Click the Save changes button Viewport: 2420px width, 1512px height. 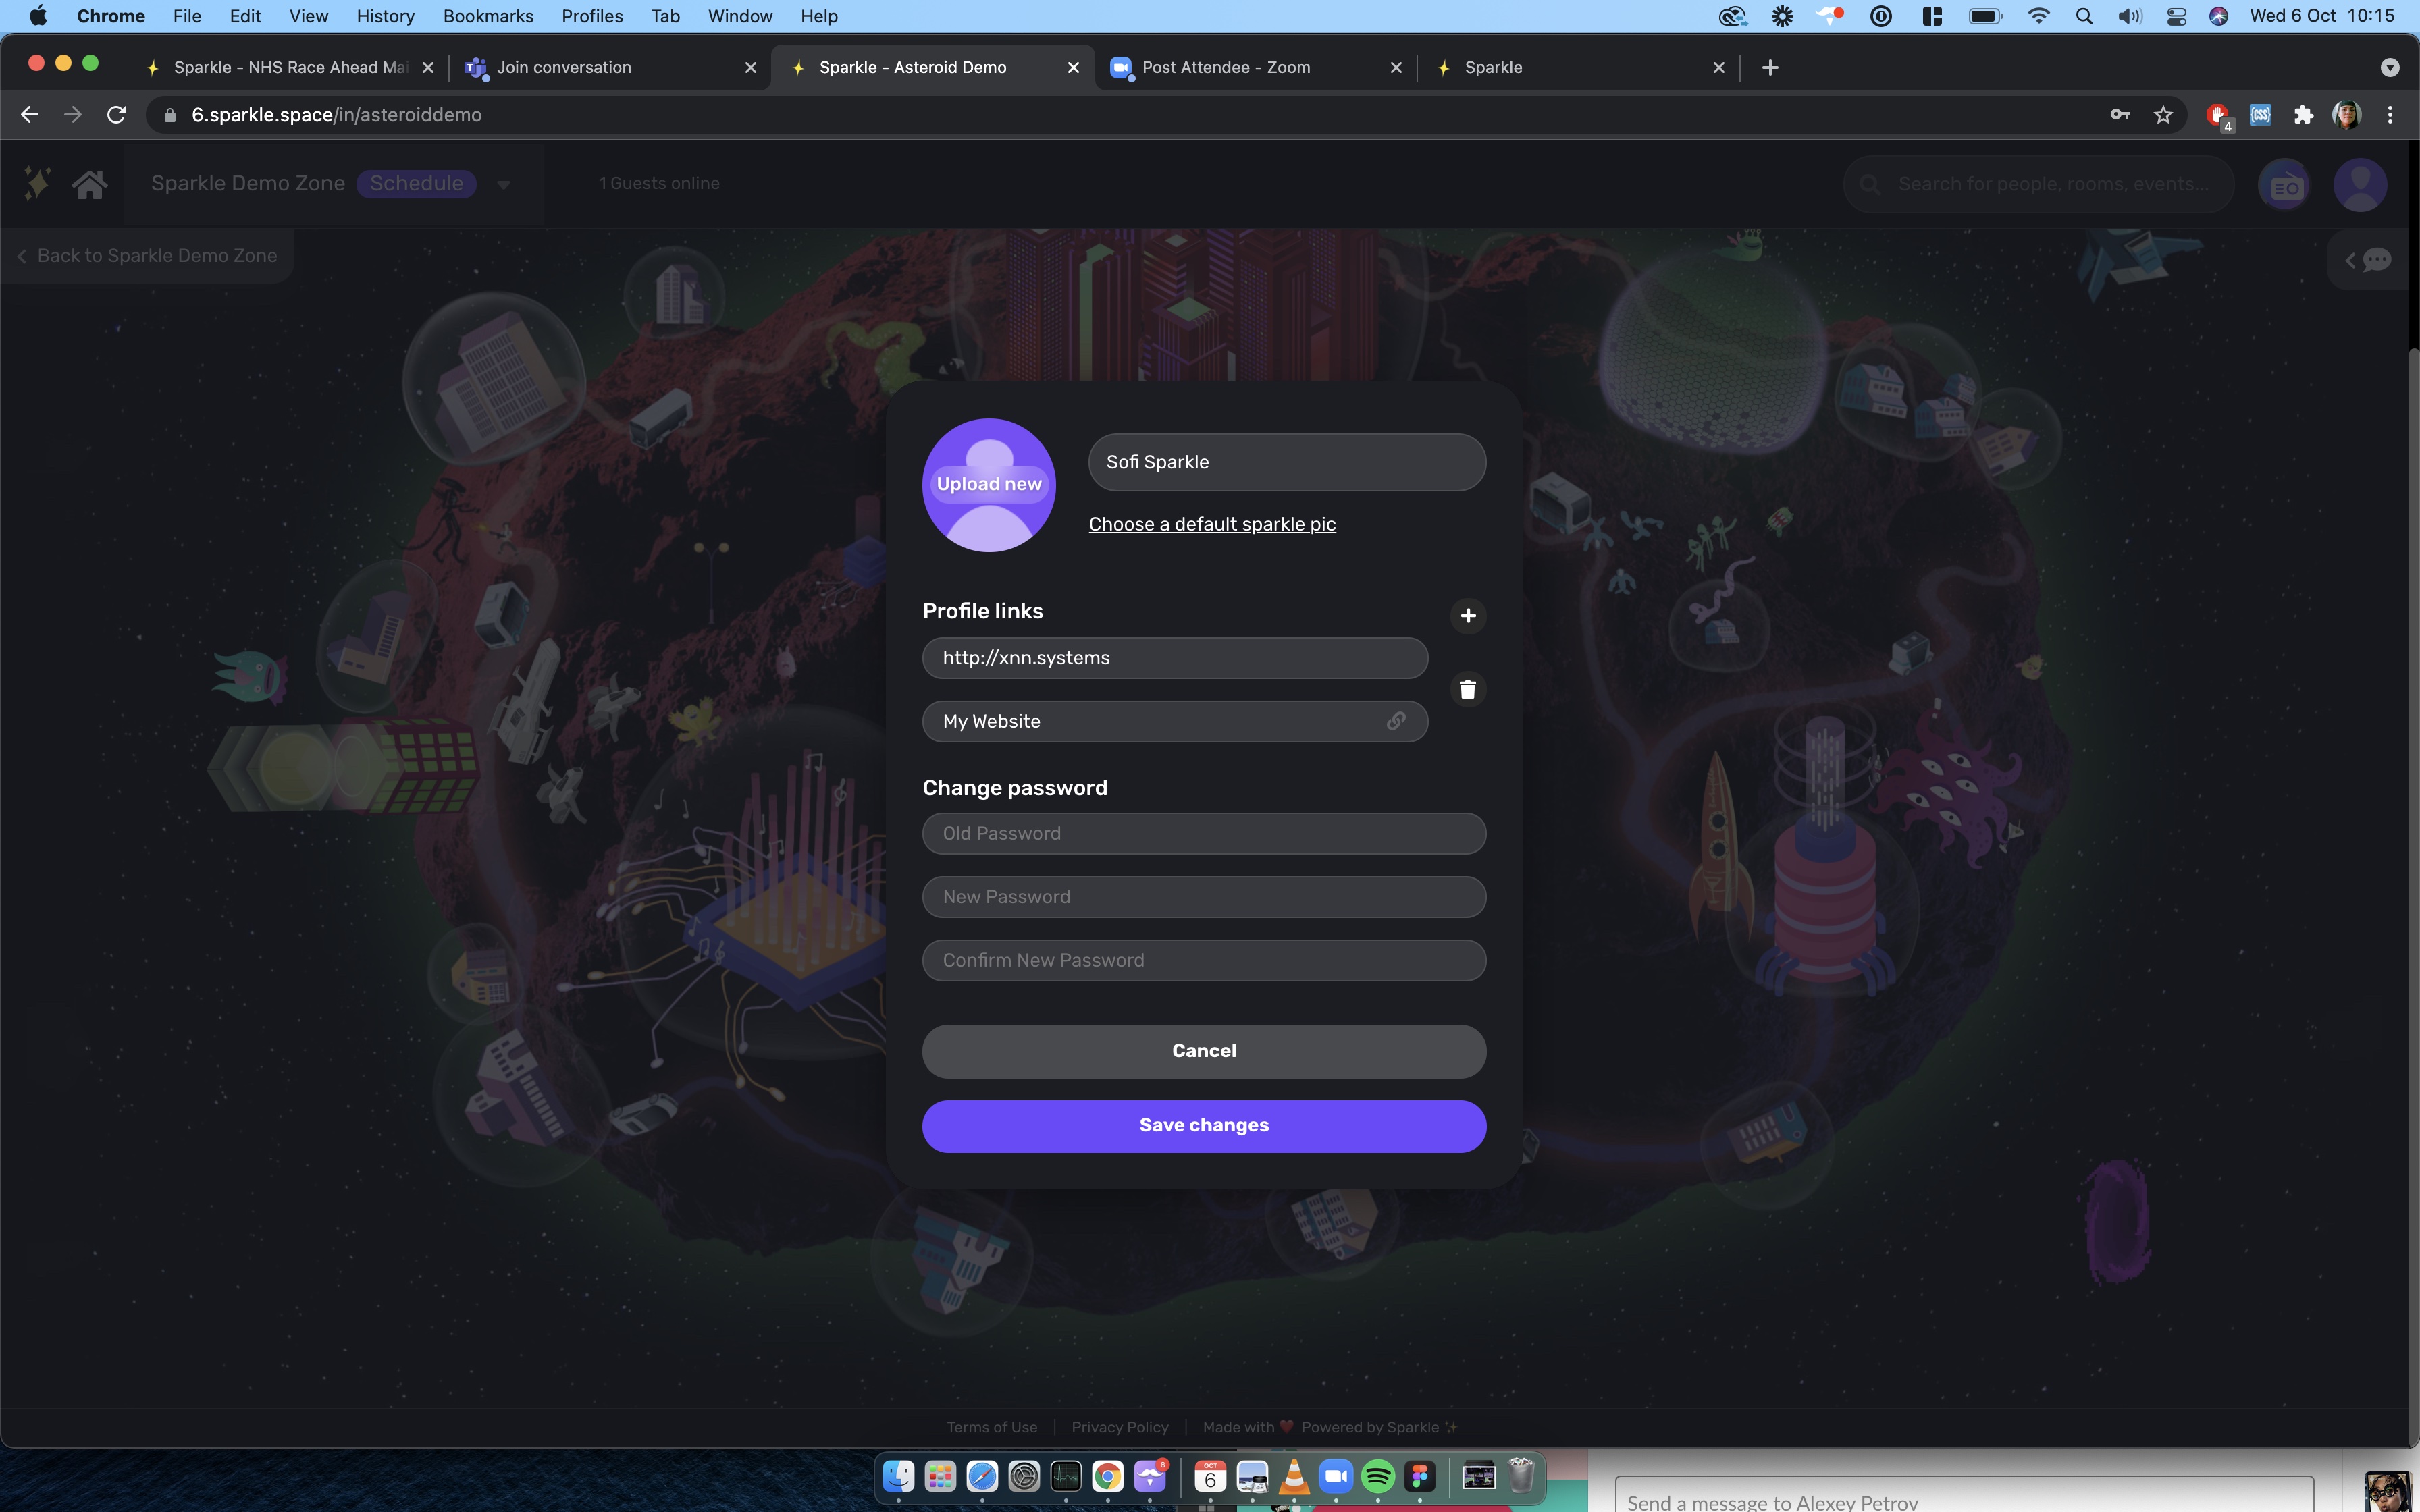pyautogui.click(x=1203, y=1126)
